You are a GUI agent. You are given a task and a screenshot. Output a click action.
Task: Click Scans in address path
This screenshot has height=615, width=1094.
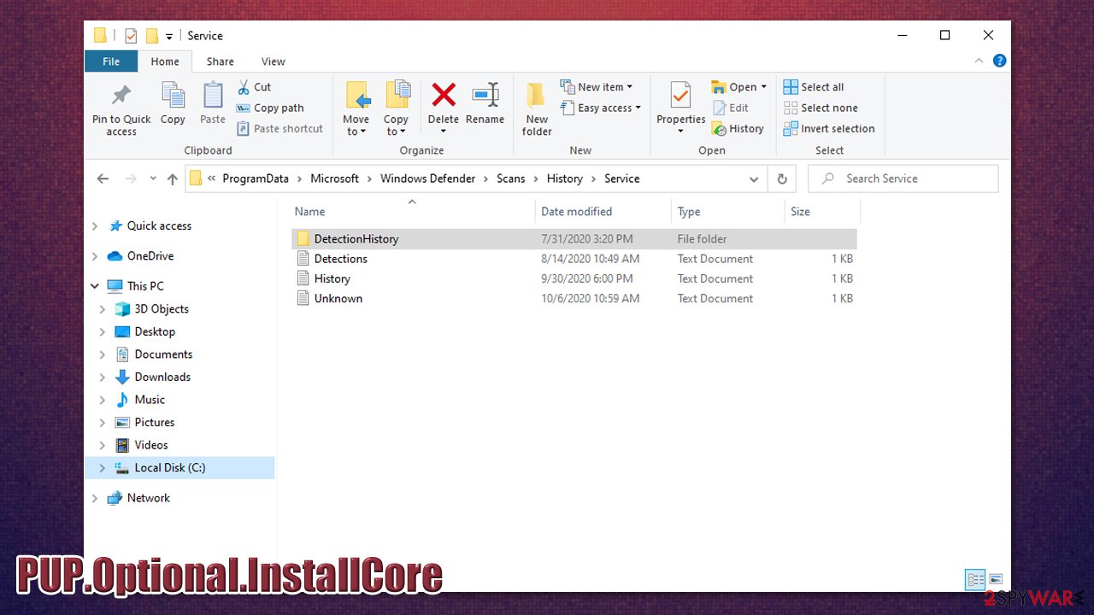pos(511,179)
